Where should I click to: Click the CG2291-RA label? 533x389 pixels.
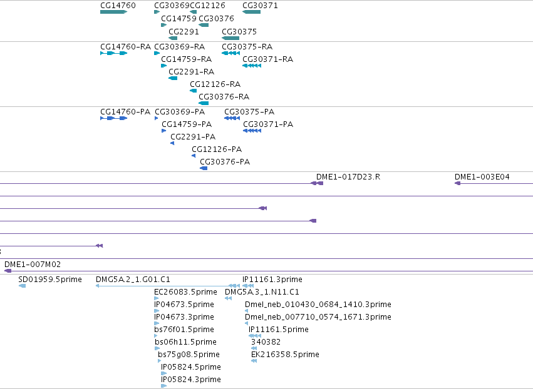(x=192, y=72)
